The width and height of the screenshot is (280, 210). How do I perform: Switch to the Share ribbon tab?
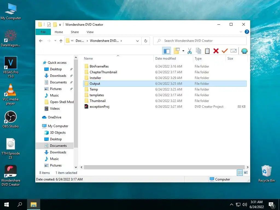(75, 32)
